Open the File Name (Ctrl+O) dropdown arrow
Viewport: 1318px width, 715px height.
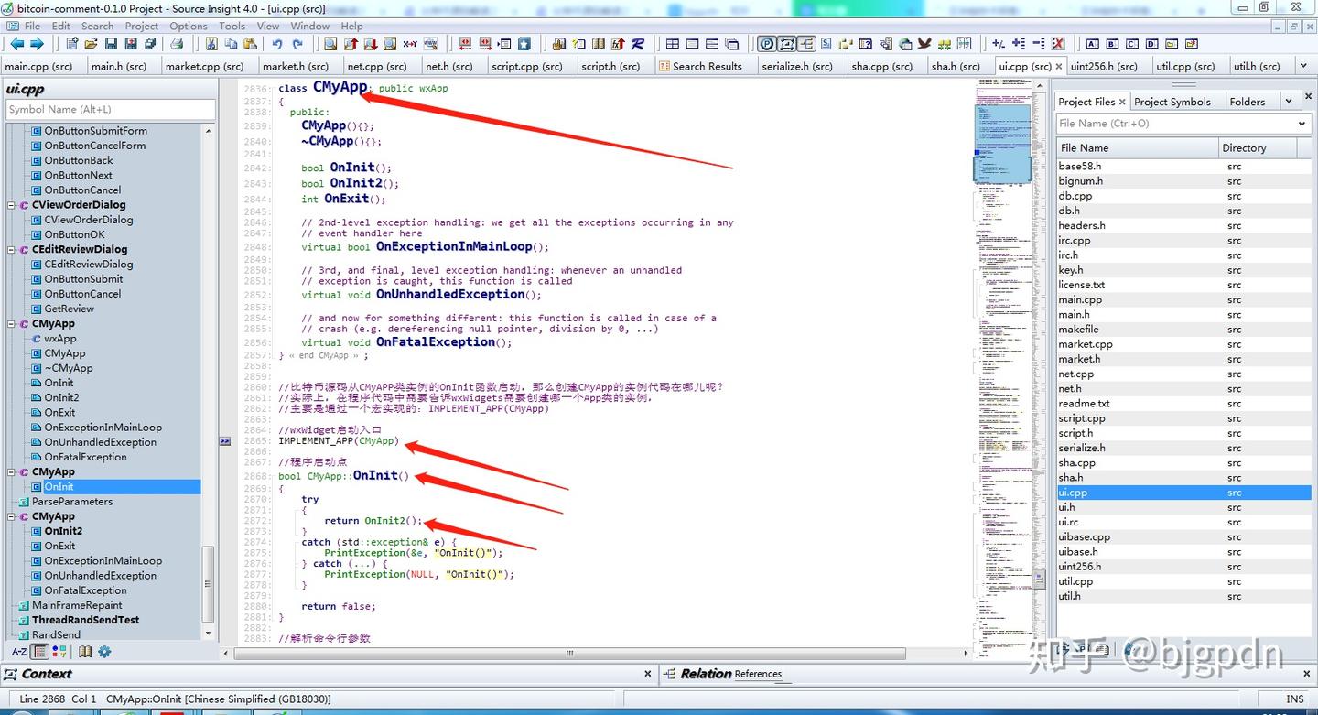click(x=1302, y=124)
